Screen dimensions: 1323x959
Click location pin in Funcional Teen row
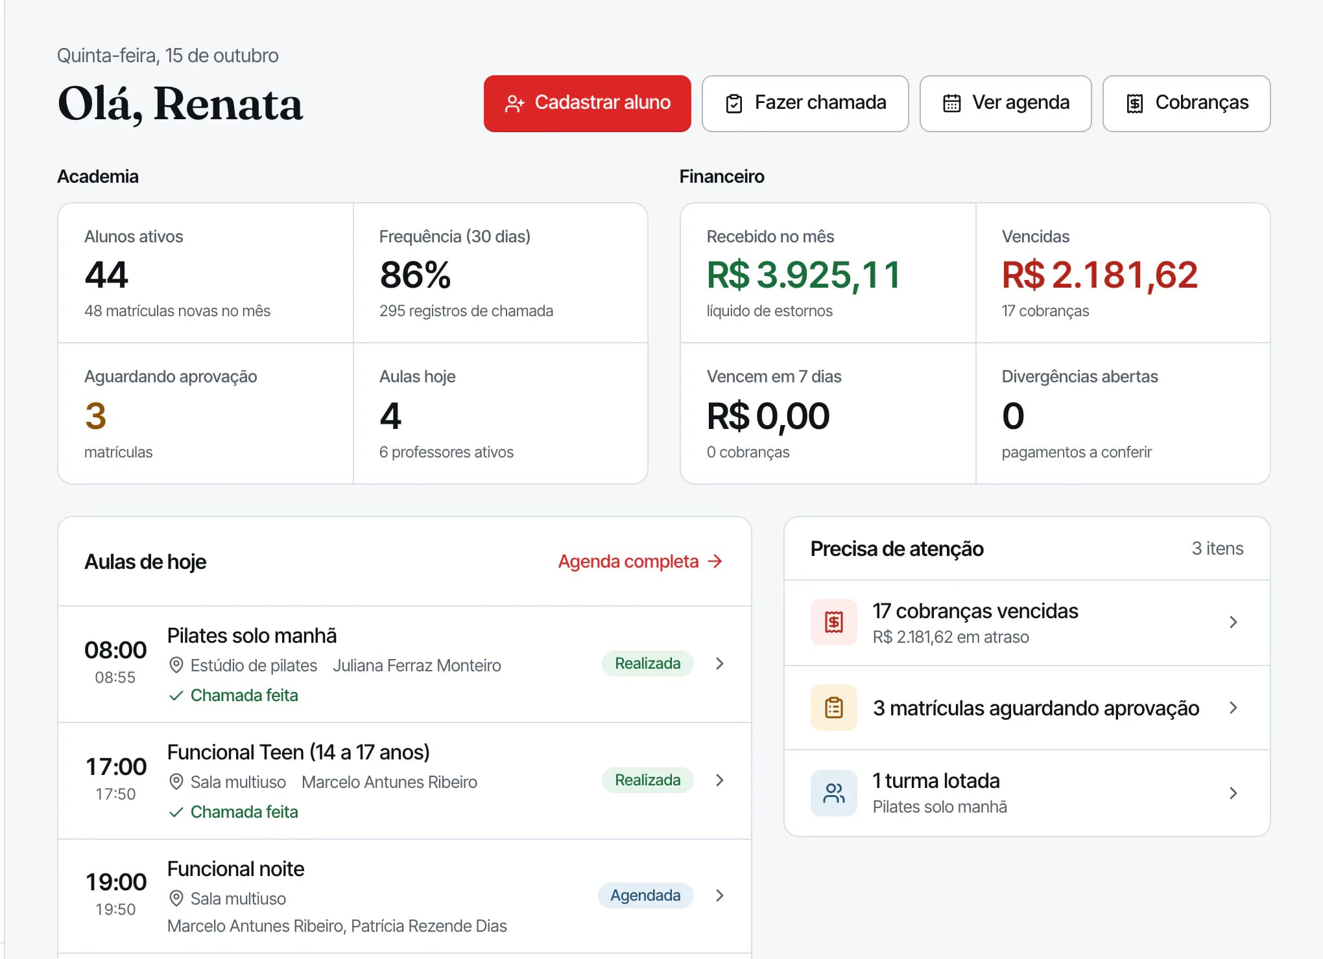tap(176, 781)
